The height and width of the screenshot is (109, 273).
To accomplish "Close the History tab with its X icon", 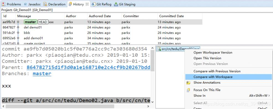I will point(87,4).
